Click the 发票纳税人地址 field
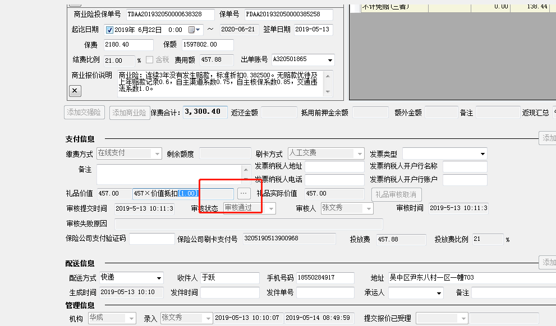 click(x=335, y=166)
